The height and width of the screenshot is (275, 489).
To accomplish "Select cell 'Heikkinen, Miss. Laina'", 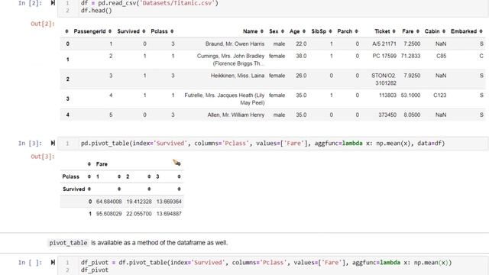I will tap(238, 76).
